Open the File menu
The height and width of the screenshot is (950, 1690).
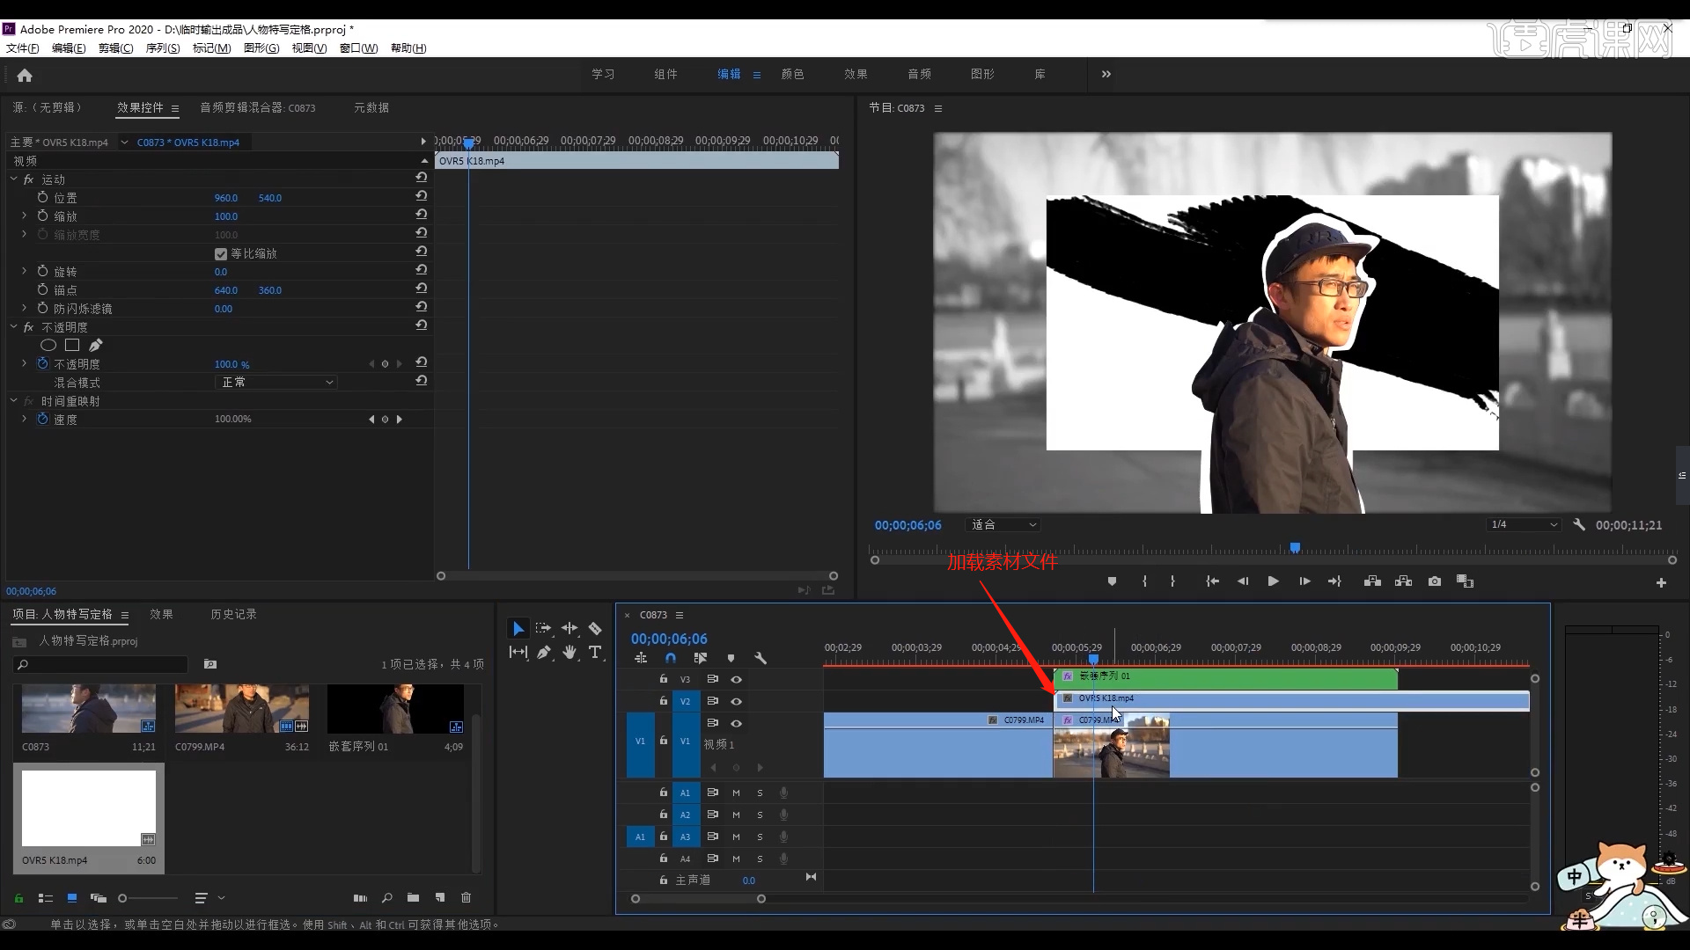[x=22, y=48]
